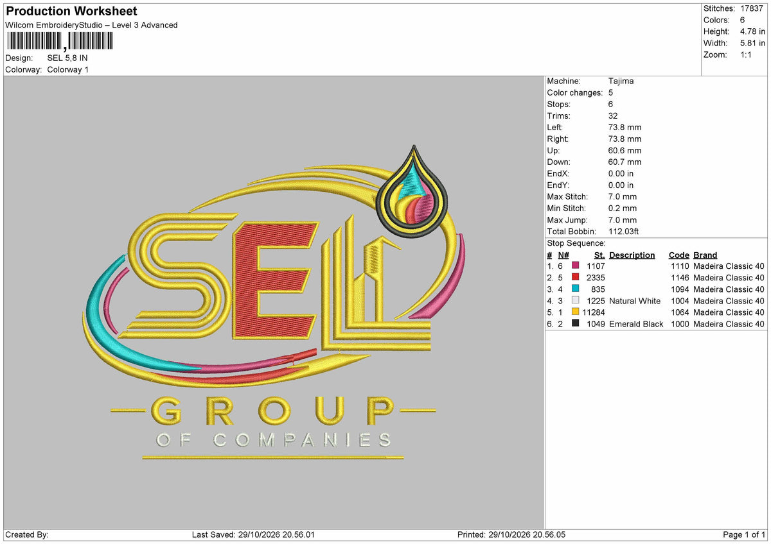771x544 pixels.
Task: Click 'Natural White' description text
Action: click(x=635, y=301)
